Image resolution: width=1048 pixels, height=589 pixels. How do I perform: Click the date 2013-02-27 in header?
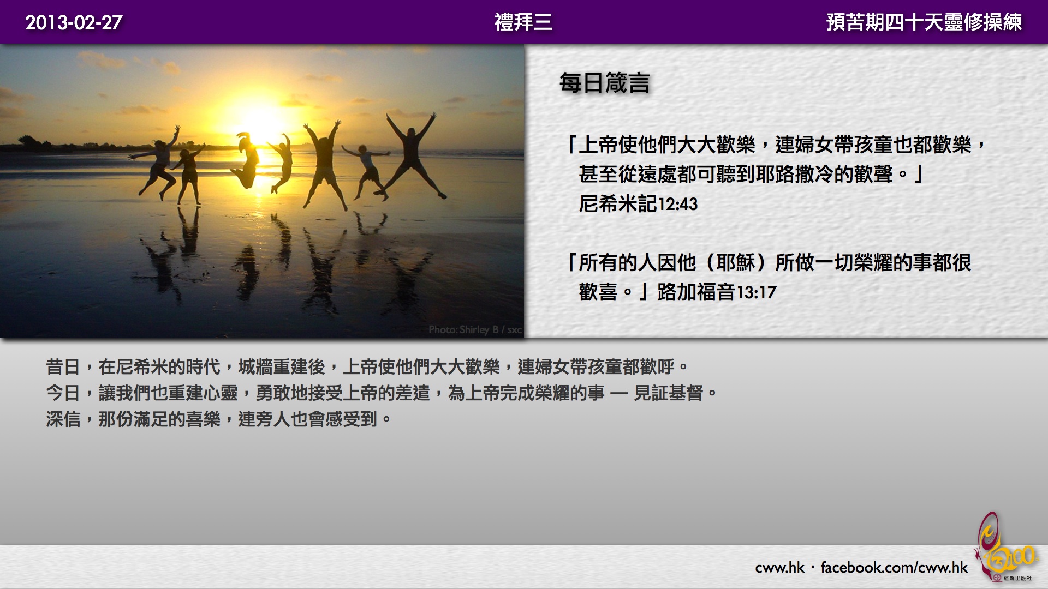[74, 22]
